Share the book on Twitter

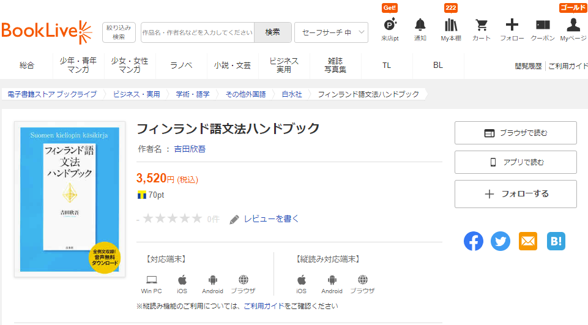501,241
